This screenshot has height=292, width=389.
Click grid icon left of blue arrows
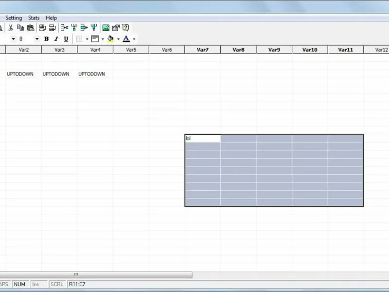53,28
